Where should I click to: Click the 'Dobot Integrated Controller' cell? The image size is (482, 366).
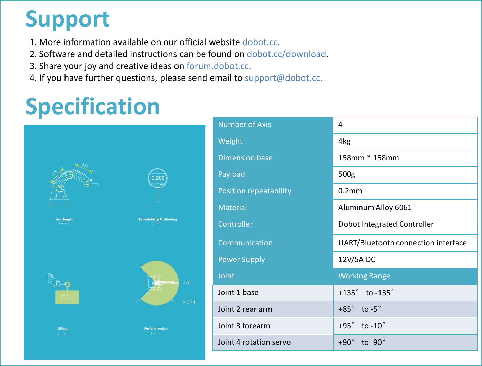pyautogui.click(x=405, y=225)
